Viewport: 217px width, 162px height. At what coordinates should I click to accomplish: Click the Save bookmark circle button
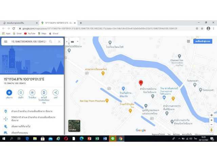coord(21,92)
